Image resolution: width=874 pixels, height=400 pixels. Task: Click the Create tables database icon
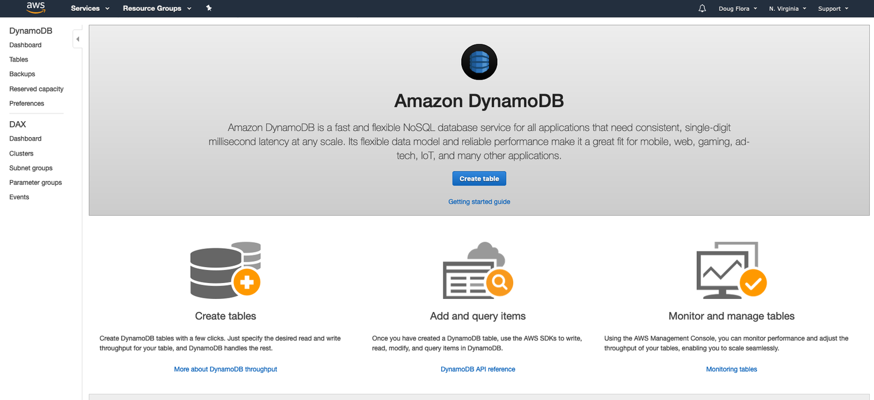225,270
